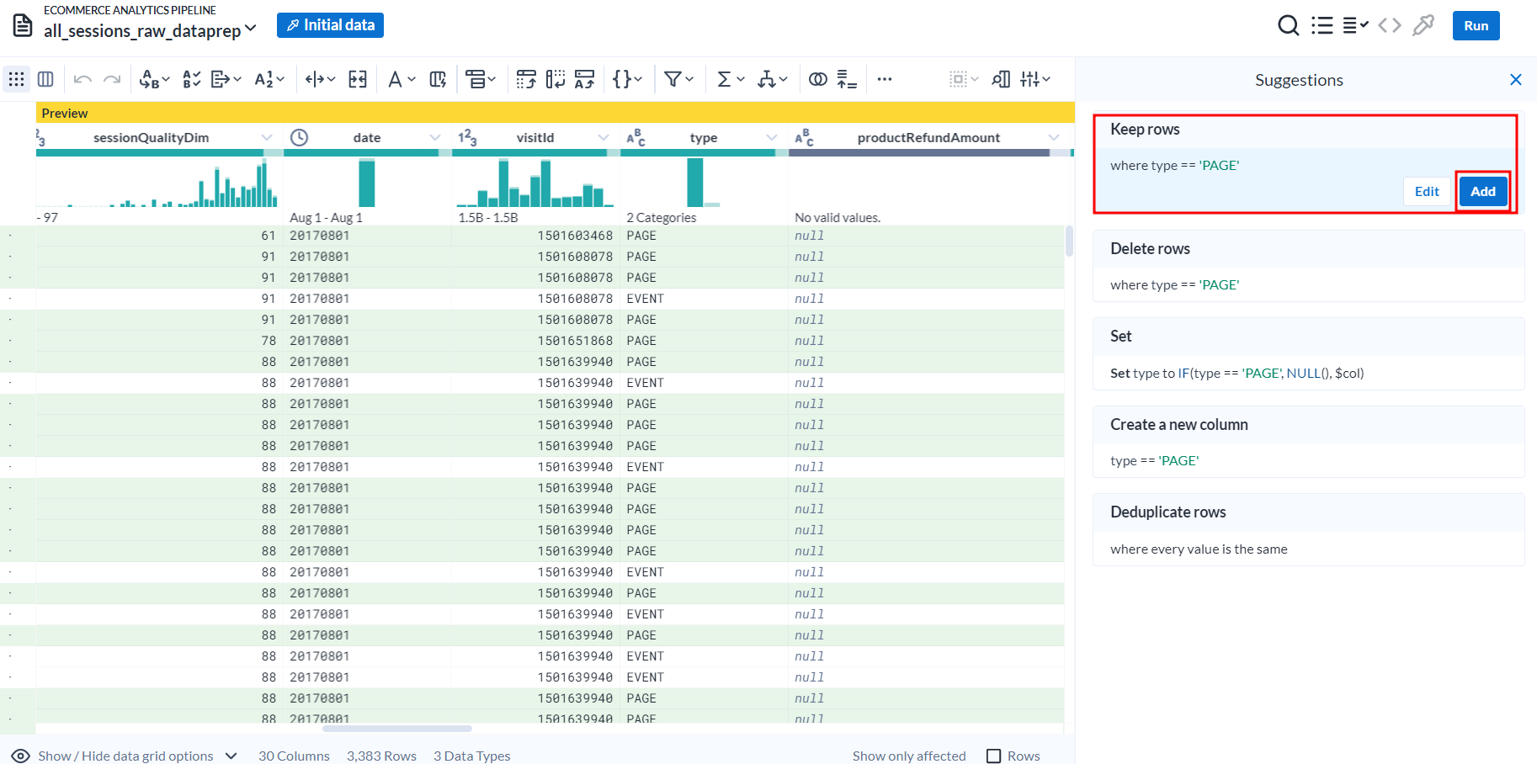Viewport: 1537px width, 764px height.
Task: Open the Join datasets tool
Action: click(x=818, y=79)
